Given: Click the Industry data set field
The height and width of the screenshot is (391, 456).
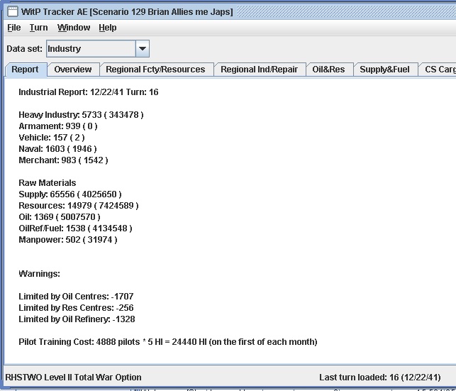Looking at the screenshot, I should [x=91, y=48].
